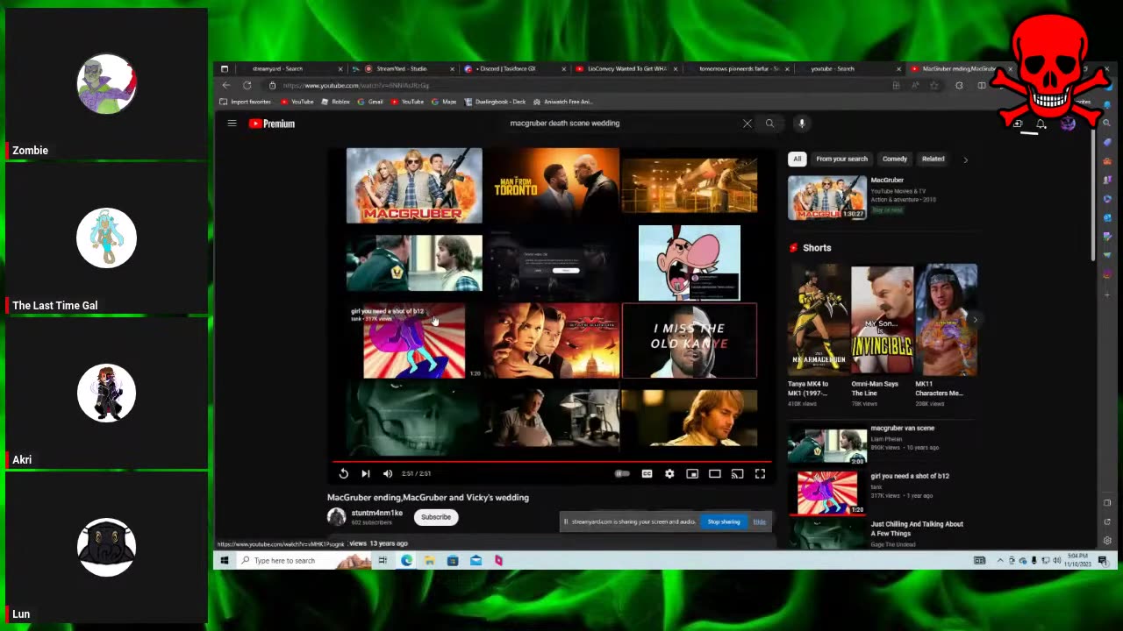Screen dimensions: 1123x631
Task: Expand more Shorts with the right chevron
Action: pos(974,320)
